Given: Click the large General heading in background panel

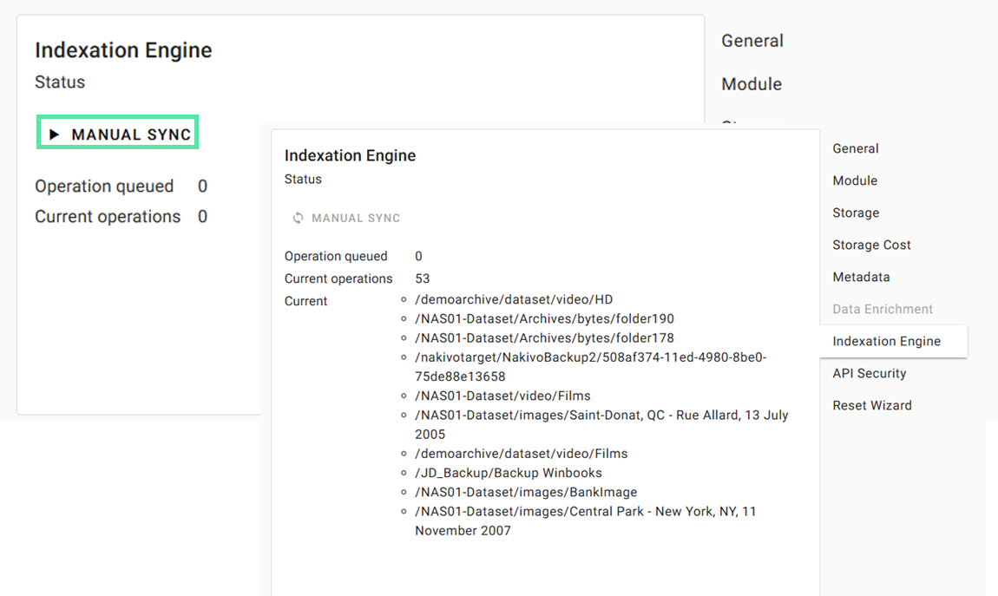Looking at the screenshot, I should click(x=752, y=41).
